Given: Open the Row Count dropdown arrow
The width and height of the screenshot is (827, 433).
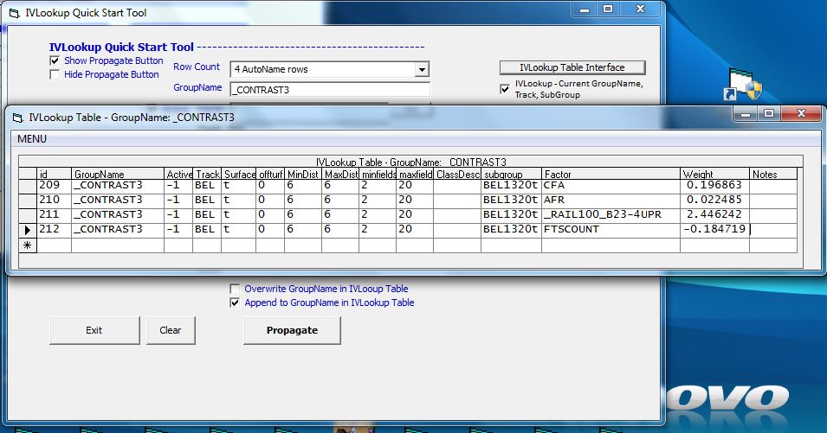Looking at the screenshot, I should click(x=422, y=69).
